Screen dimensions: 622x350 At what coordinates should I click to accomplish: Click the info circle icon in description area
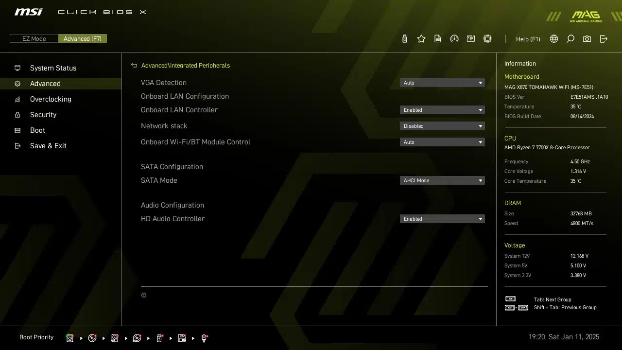144,295
